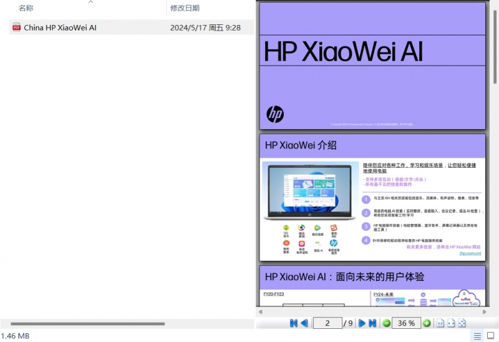Click the 1.46 MB status bar text
The height and width of the screenshot is (342, 499).
(15, 336)
